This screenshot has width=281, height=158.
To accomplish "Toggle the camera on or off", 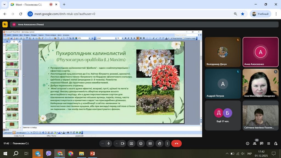I will tap(123, 143).
